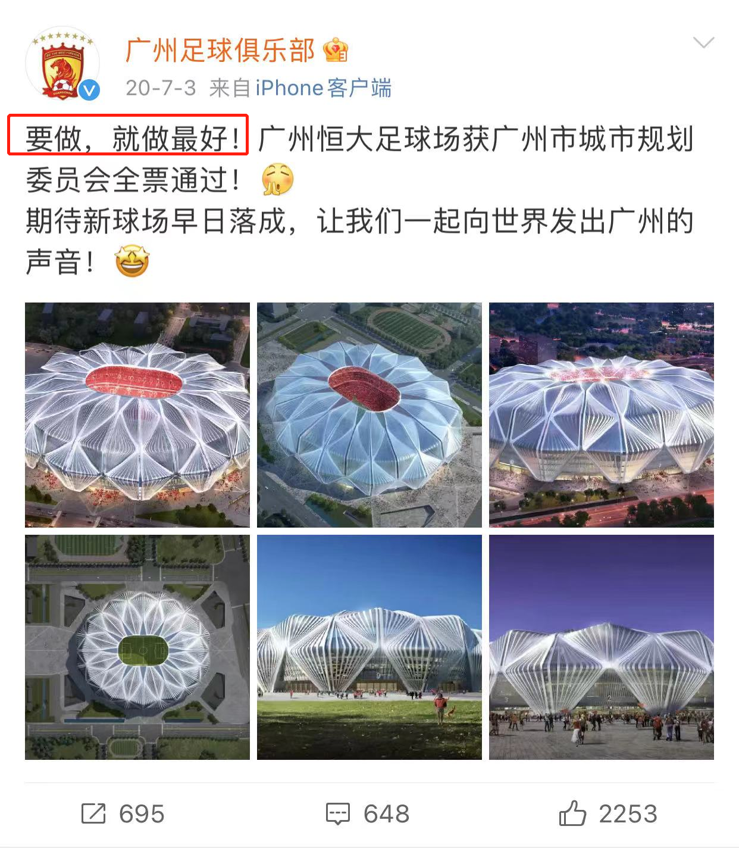This screenshot has height=848, width=739.
Task: Open third stadium photo with city lights
Action: coord(602,415)
